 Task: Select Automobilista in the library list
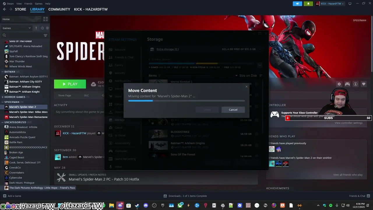point(25,132)
